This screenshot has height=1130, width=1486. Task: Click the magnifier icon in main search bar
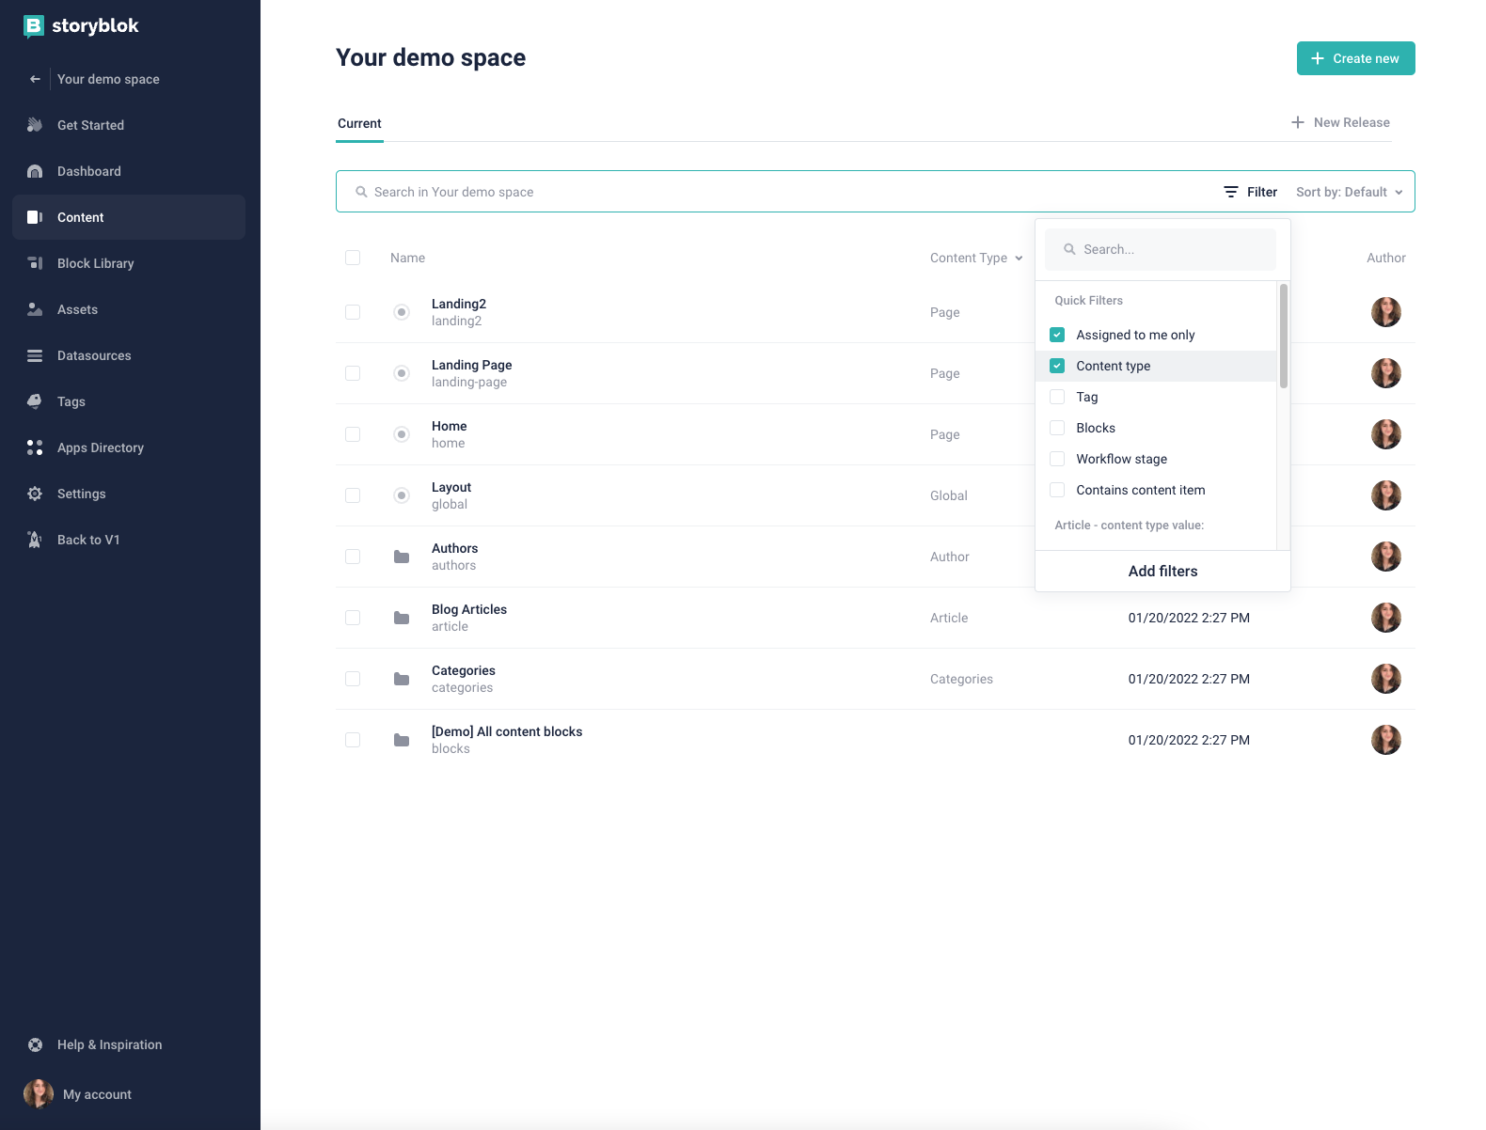point(361,192)
